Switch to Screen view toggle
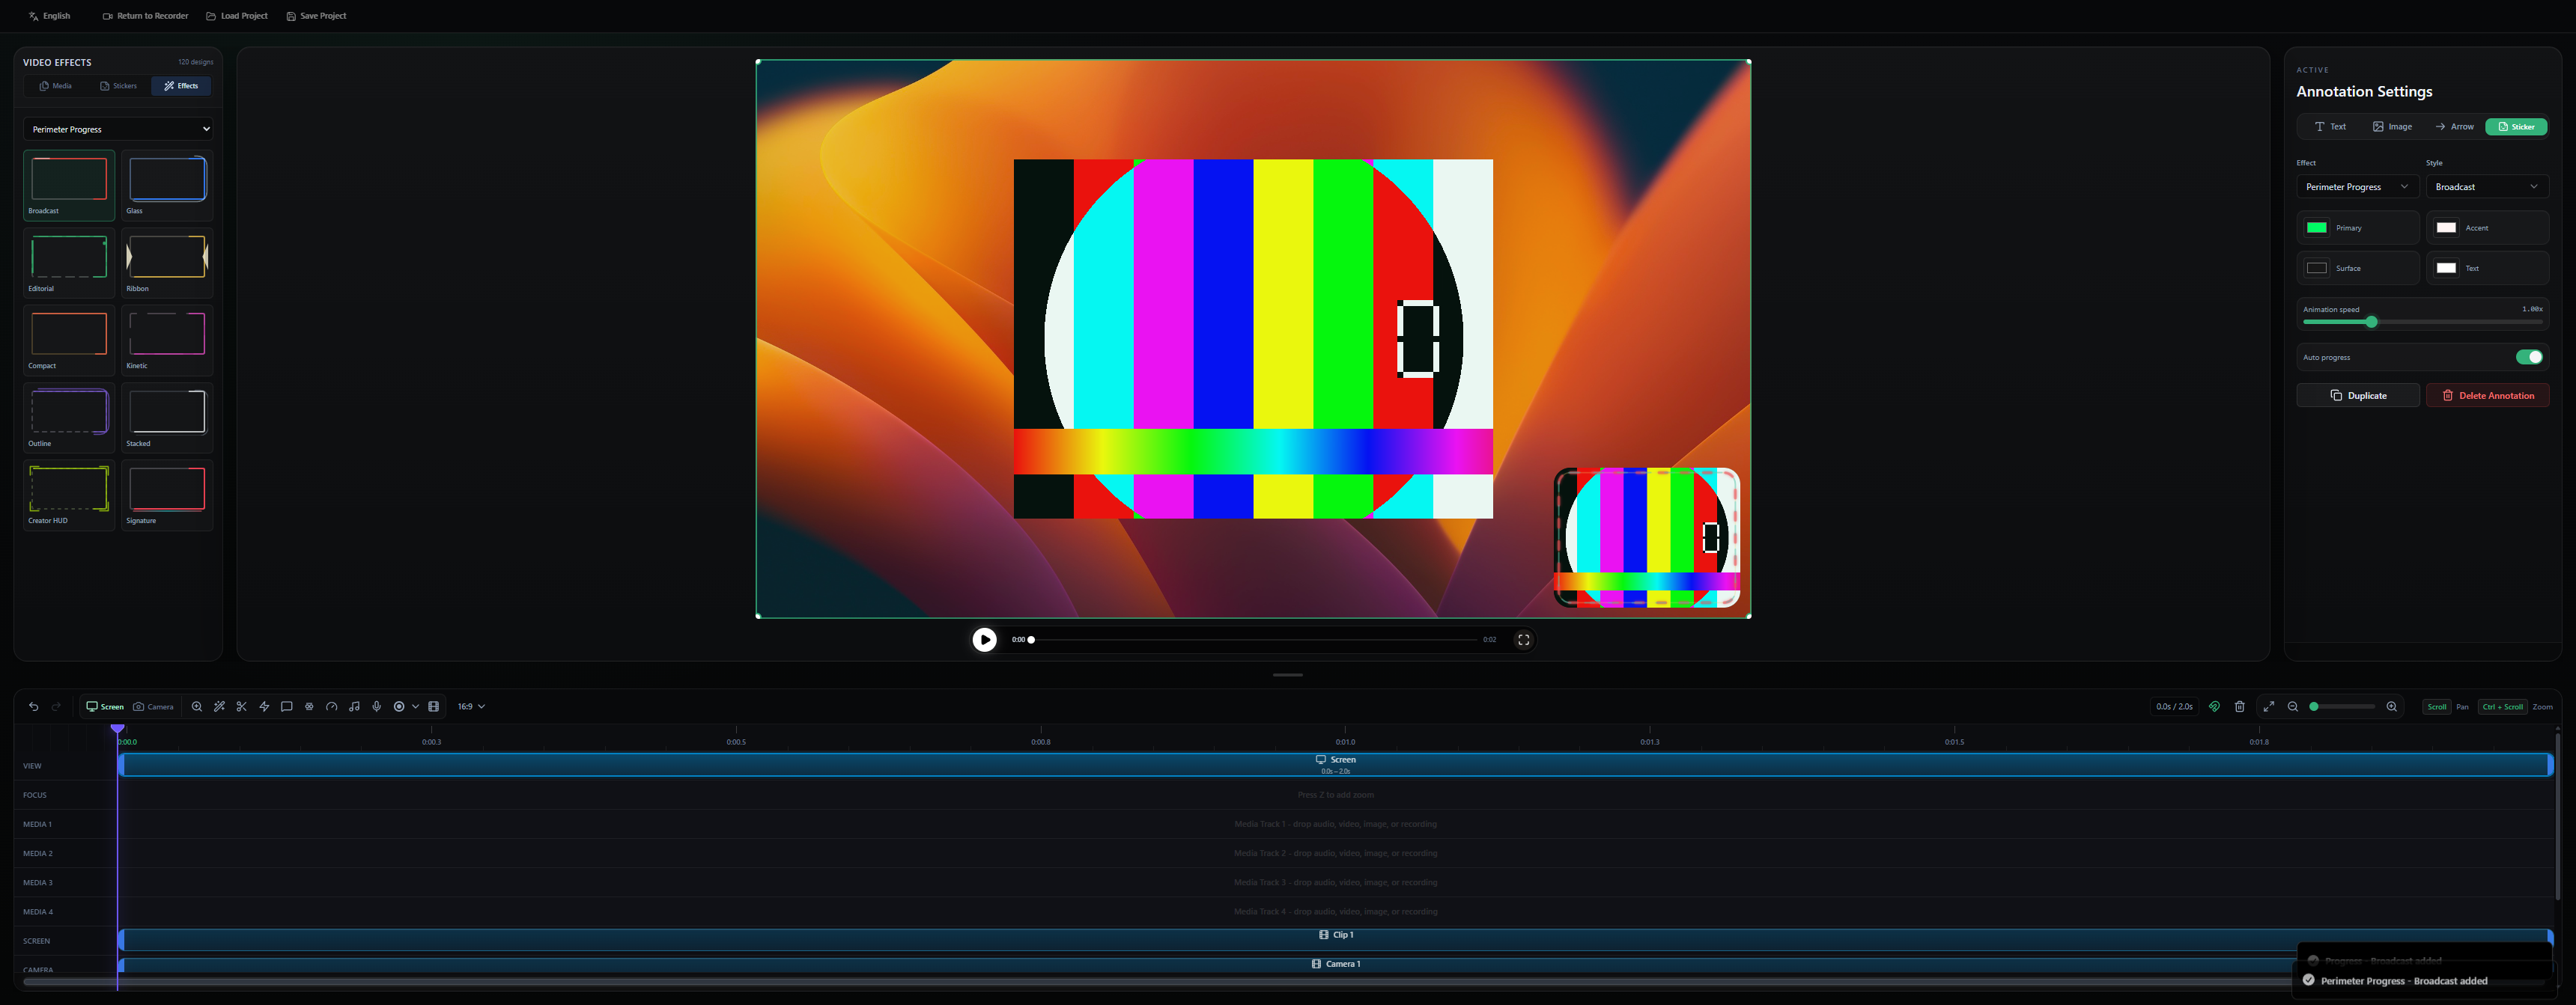2576x1005 pixels. click(x=104, y=706)
